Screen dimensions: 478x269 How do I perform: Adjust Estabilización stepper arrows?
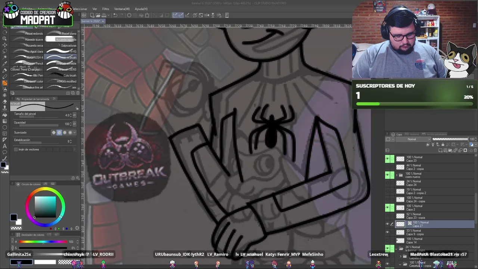71,142
